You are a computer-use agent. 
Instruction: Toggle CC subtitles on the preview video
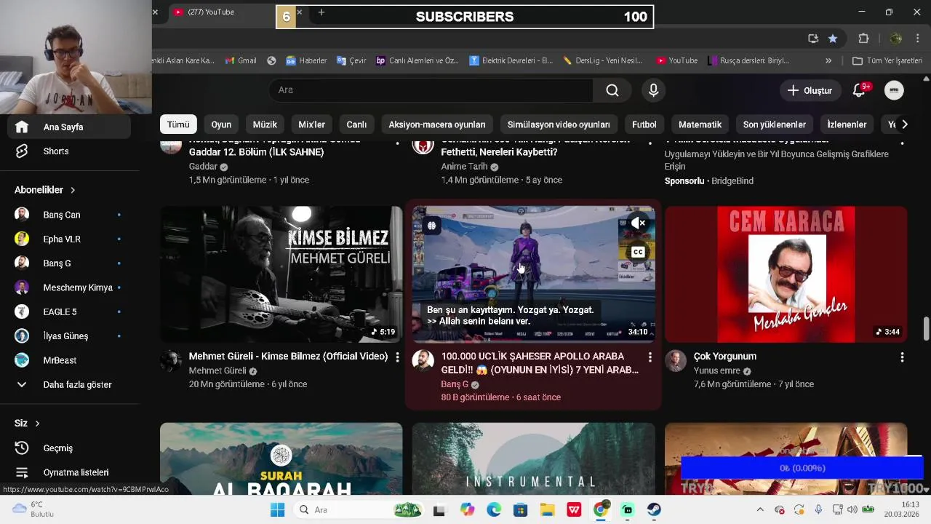(x=638, y=252)
